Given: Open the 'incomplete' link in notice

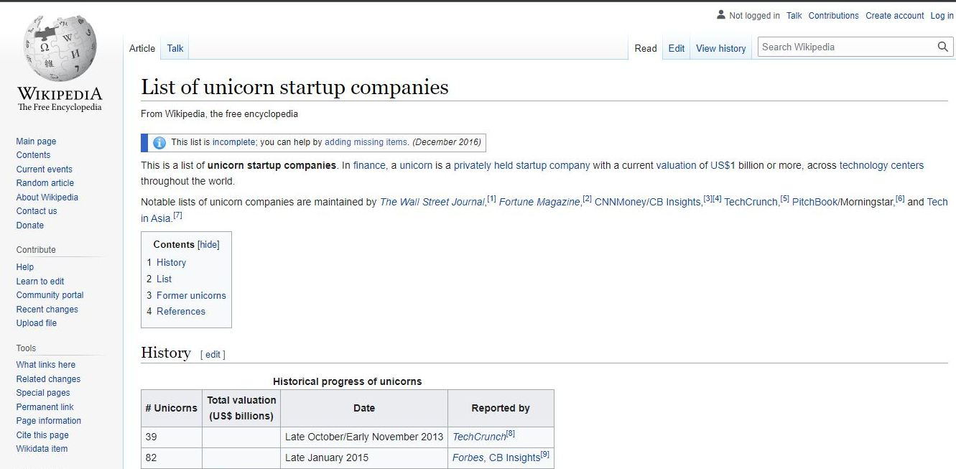Looking at the screenshot, I should coord(233,142).
